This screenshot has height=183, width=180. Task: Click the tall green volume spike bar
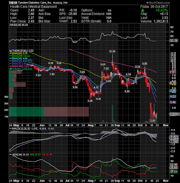pyautogui.click(x=113, y=114)
